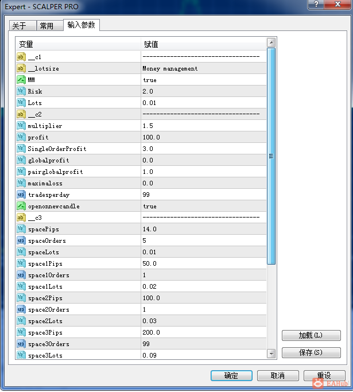Click the double icon beside Risk
353x392 pixels.
(x=21, y=91)
